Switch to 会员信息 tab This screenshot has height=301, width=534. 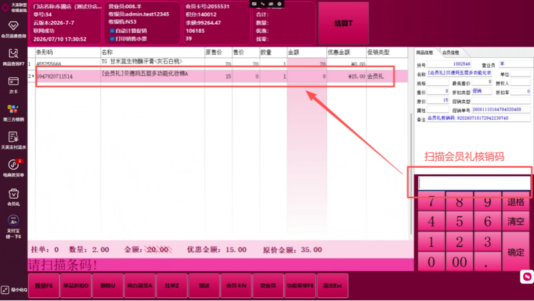point(450,53)
